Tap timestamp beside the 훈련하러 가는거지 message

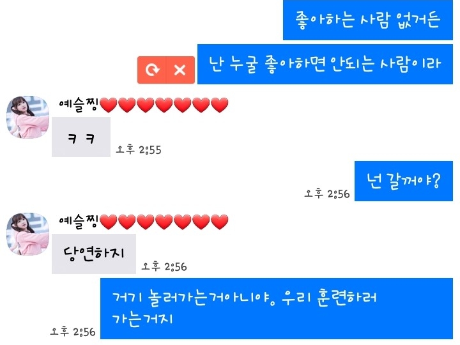click(73, 332)
